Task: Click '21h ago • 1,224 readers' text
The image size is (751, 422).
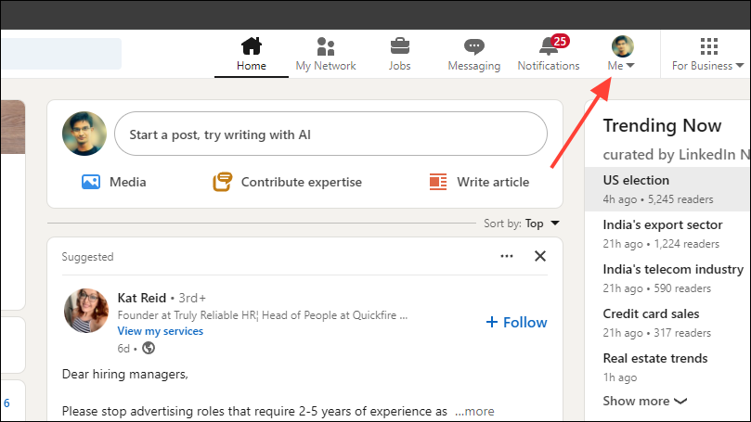Action: pos(661,244)
